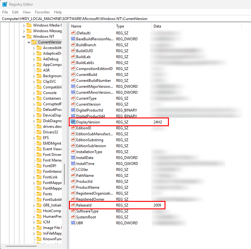Select the EFS key in tree
The width and height of the screenshot is (251, 249).
[46, 138]
